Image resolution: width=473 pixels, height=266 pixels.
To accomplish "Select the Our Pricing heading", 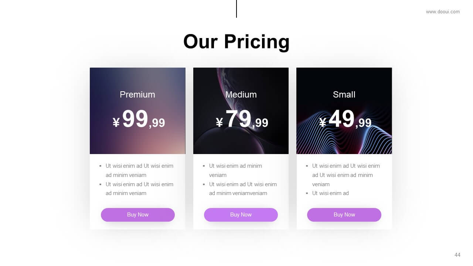I will pyautogui.click(x=236, y=41).
